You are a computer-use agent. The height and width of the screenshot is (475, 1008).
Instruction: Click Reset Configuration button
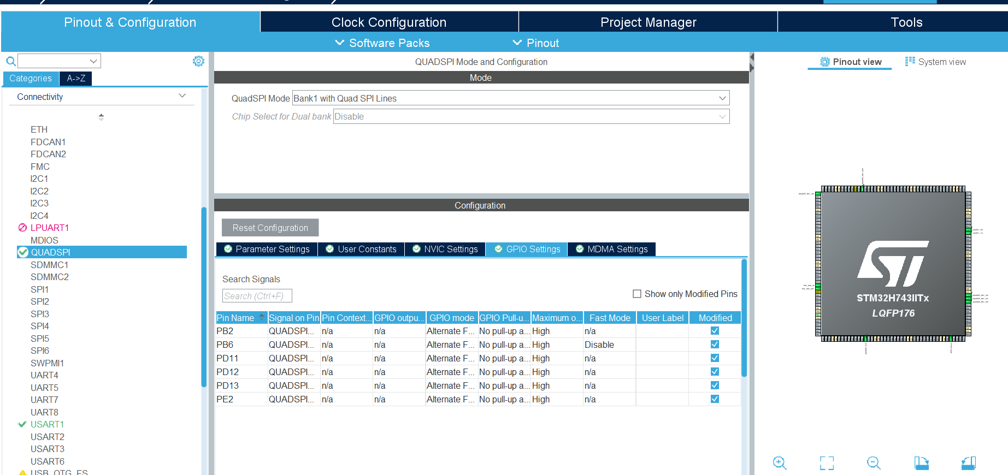[270, 228]
